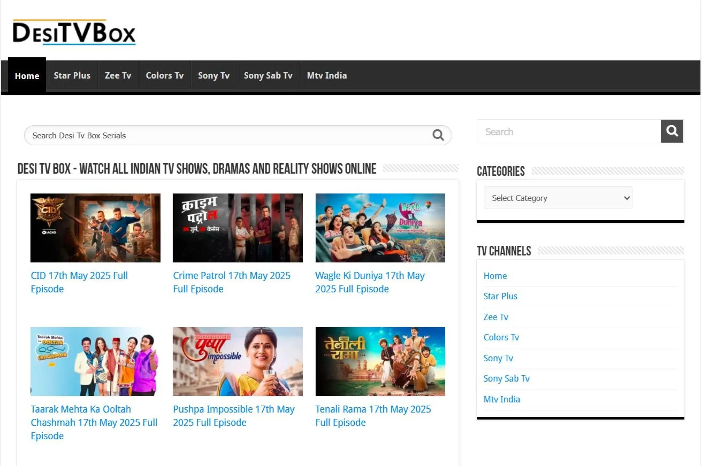Click the magnifier icon in Desi Tv Box Serials search

(x=438, y=135)
